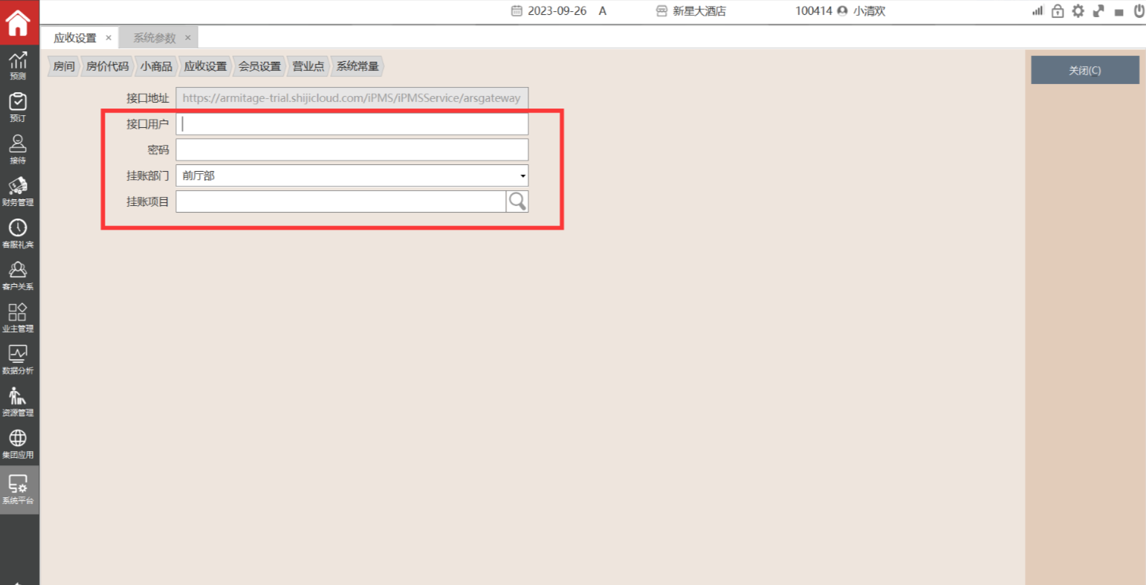Click the search magnifier beside 挂账项目

pyautogui.click(x=517, y=201)
